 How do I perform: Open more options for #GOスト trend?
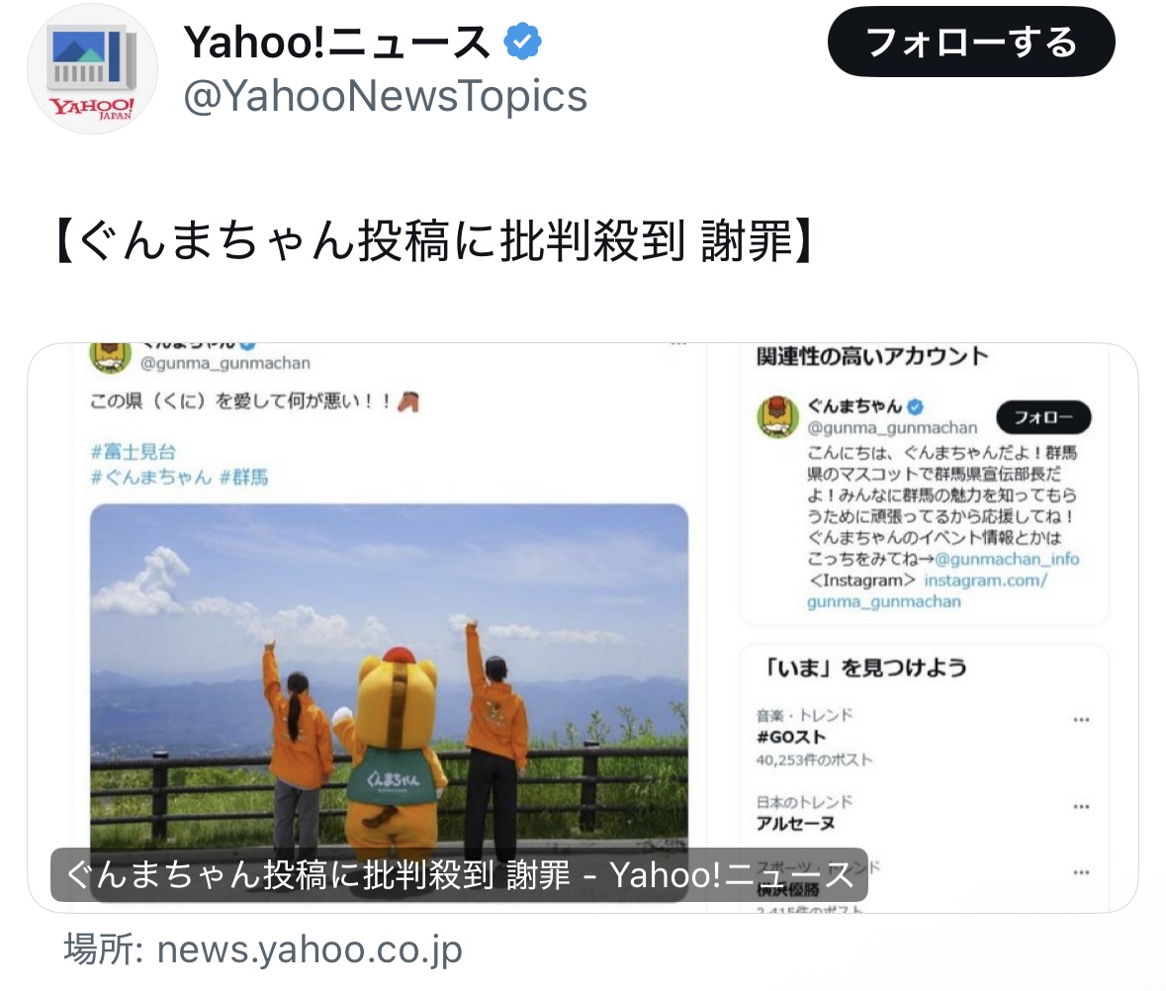click(x=1081, y=720)
